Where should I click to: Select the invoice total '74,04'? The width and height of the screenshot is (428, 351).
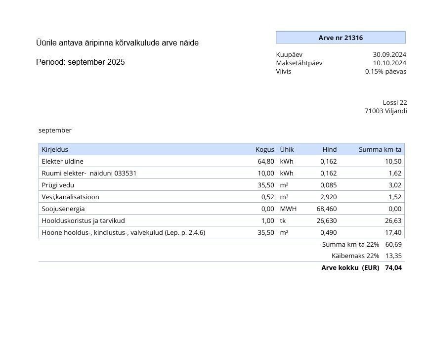[x=393, y=268]
